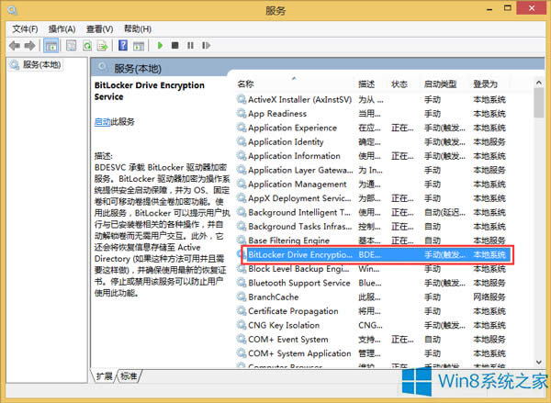Click the scrollbar up arrow in the services list
The height and width of the screenshot is (403, 551).
point(539,83)
